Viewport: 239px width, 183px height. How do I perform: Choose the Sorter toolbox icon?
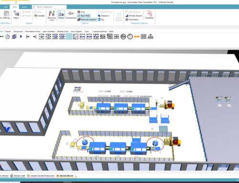96,37
